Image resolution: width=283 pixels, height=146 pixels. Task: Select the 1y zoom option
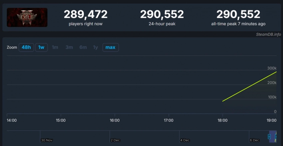tap(96, 47)
